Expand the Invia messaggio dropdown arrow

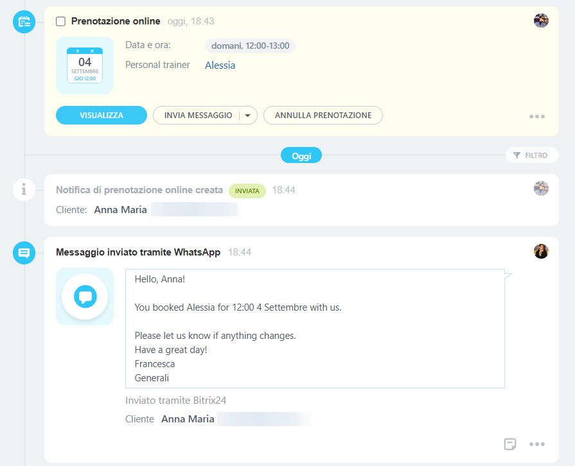point(248,116)
